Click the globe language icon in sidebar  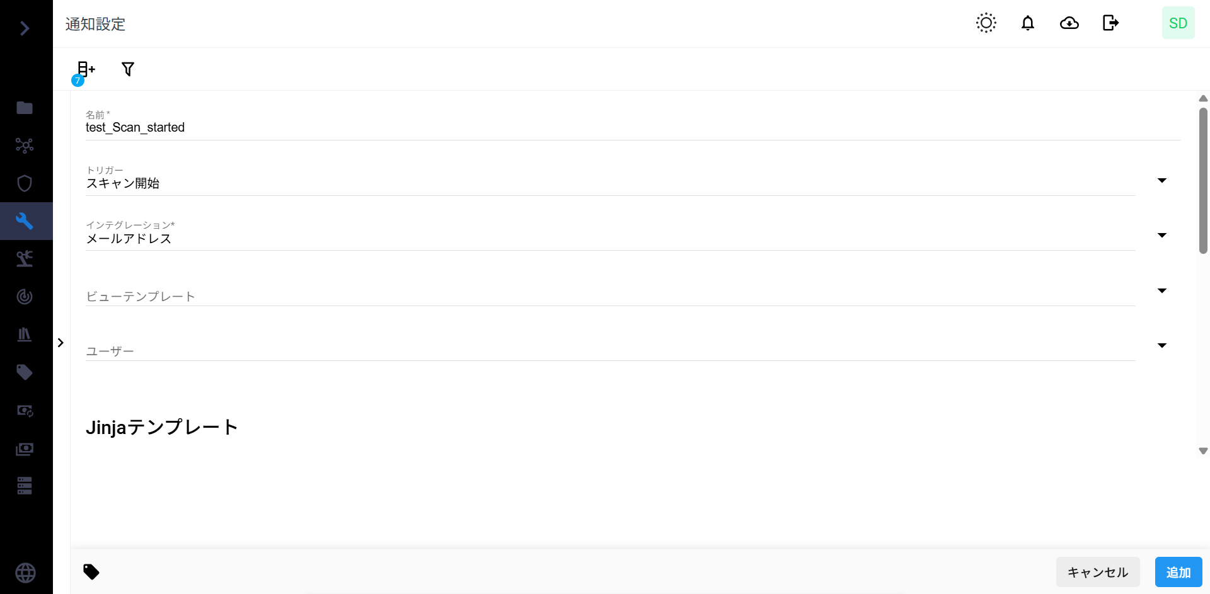click(25, 573)
